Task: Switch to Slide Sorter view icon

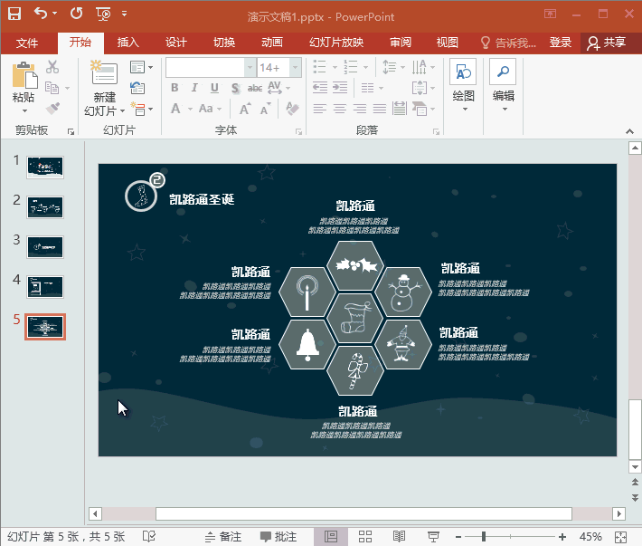Action: [x=365, y=537]
